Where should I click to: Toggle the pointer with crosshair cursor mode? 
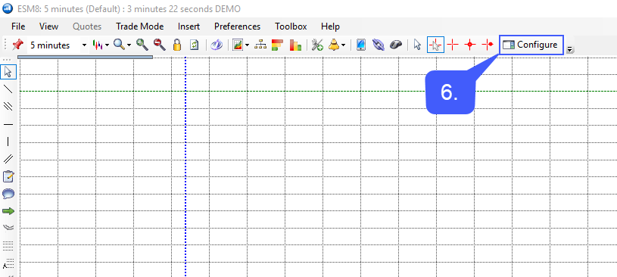point(435,45)
